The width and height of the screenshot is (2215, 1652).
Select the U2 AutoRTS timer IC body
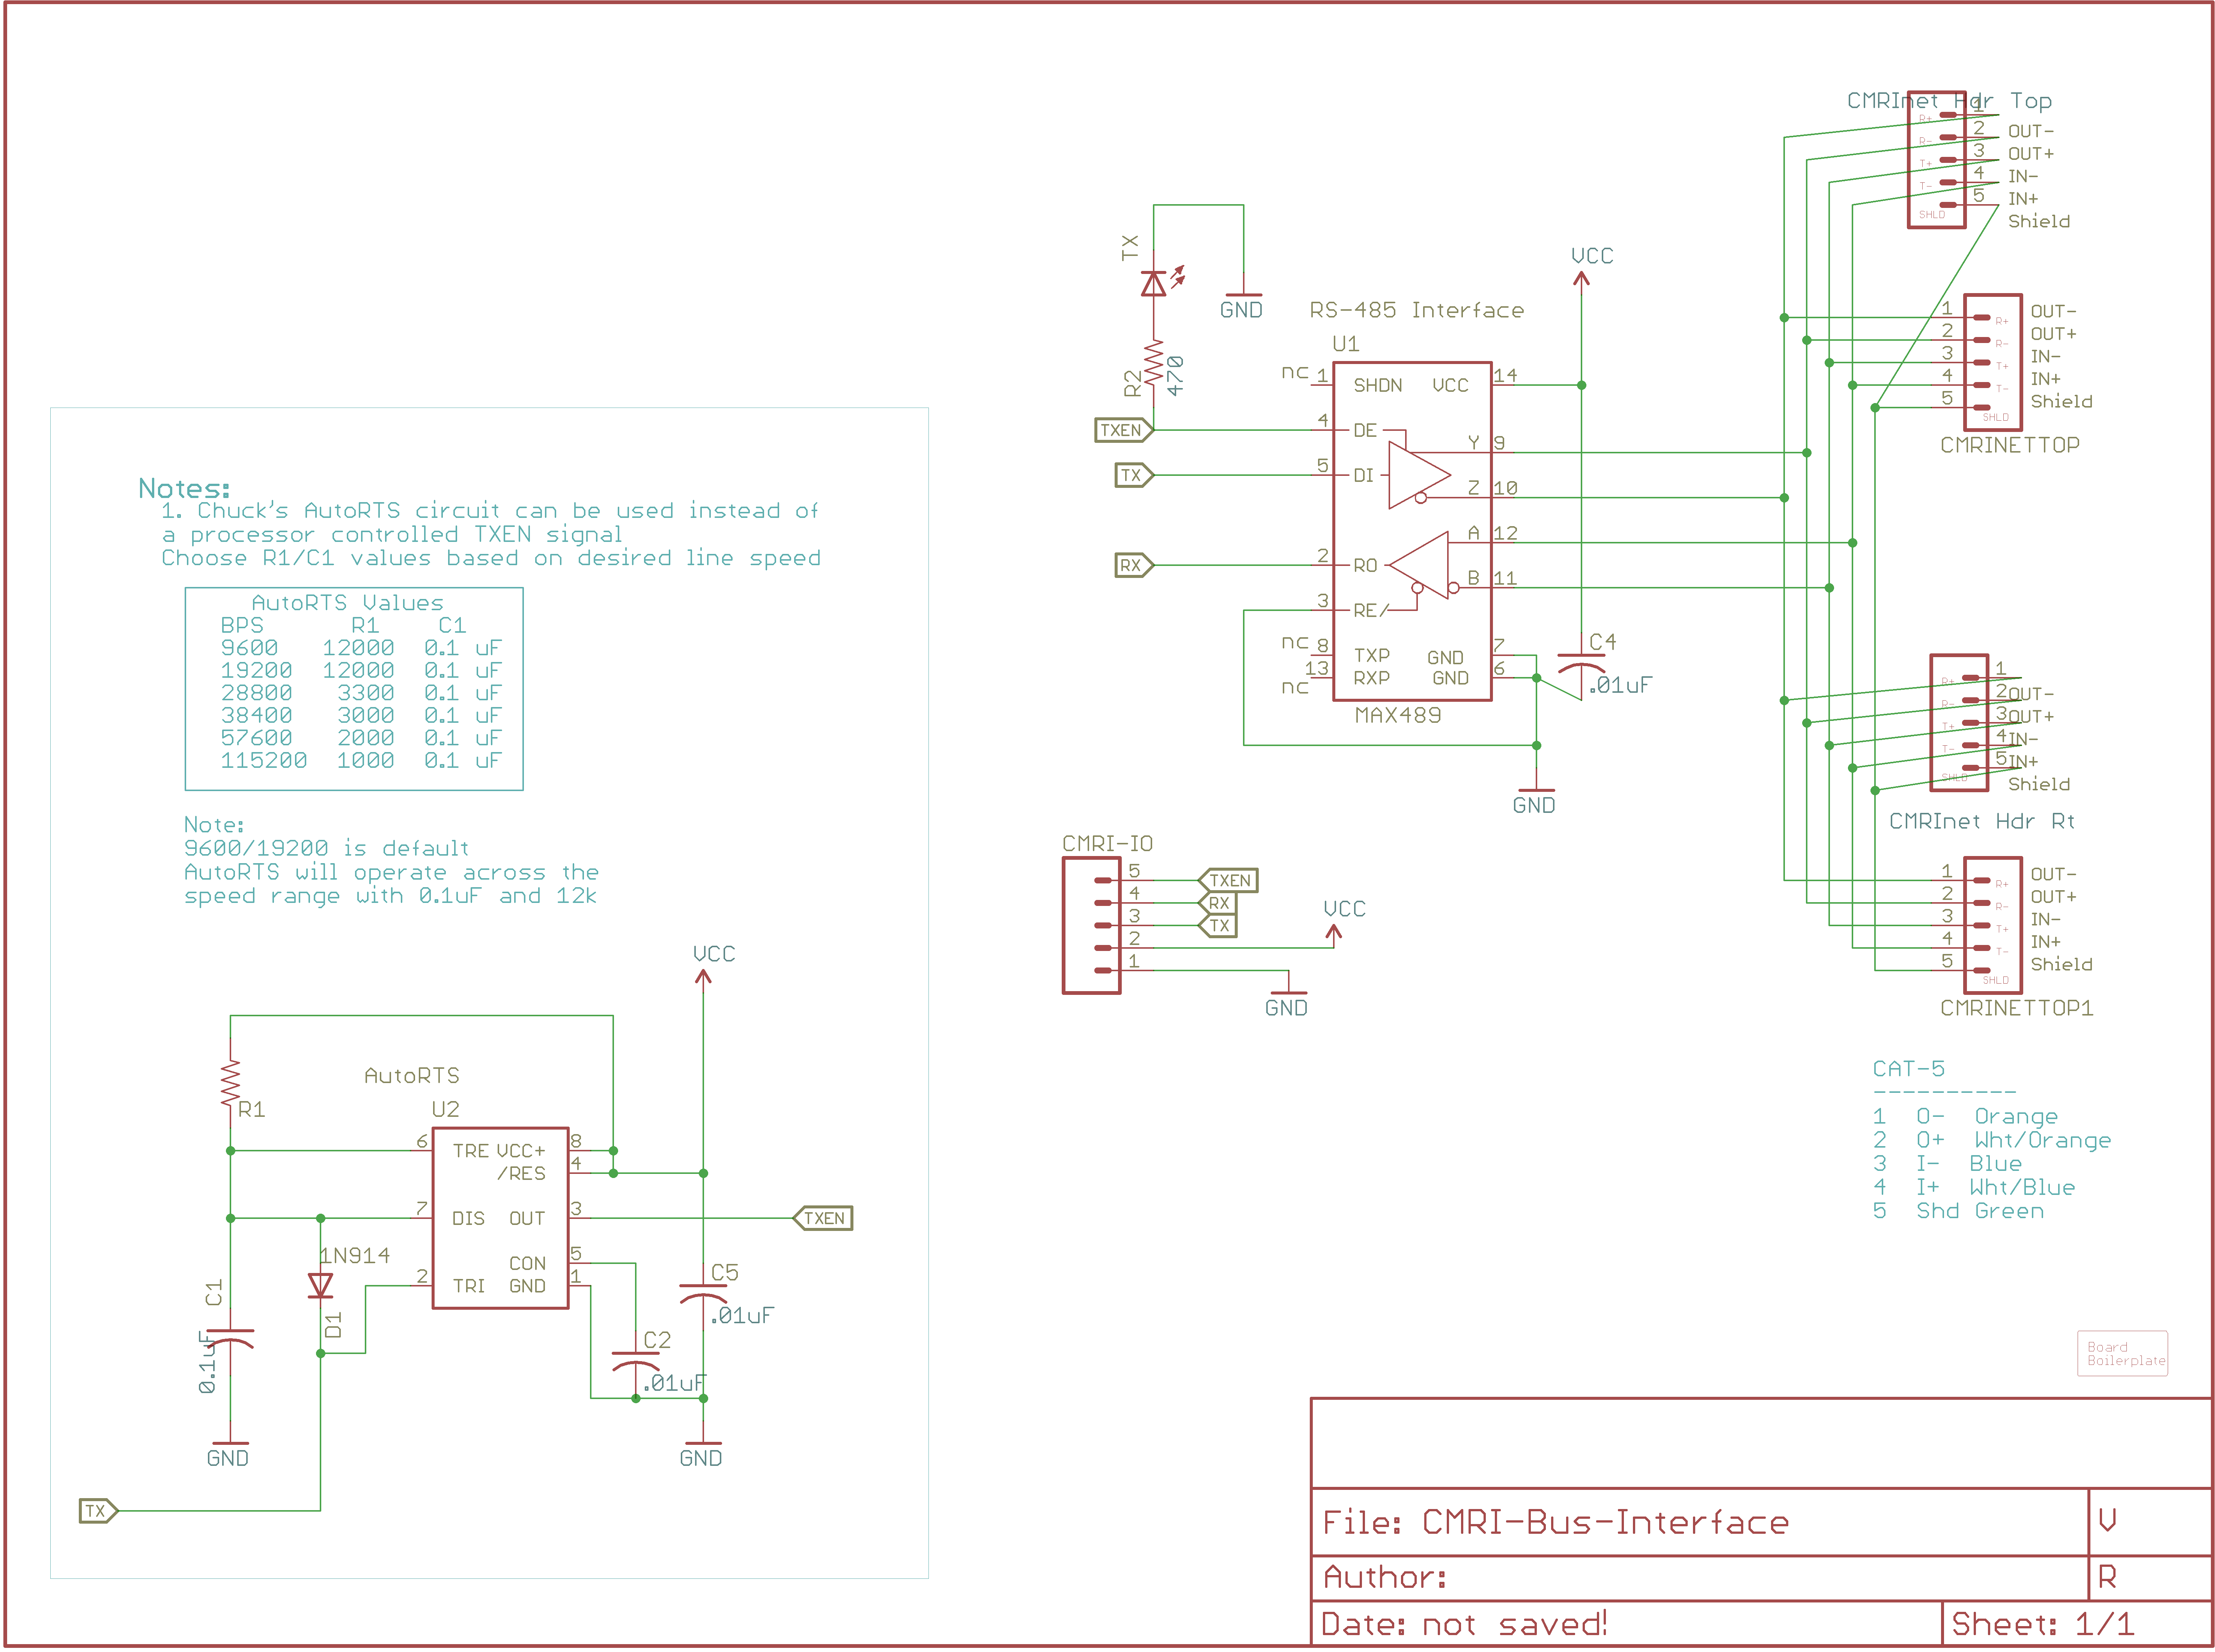click(x=500, y=1218)
